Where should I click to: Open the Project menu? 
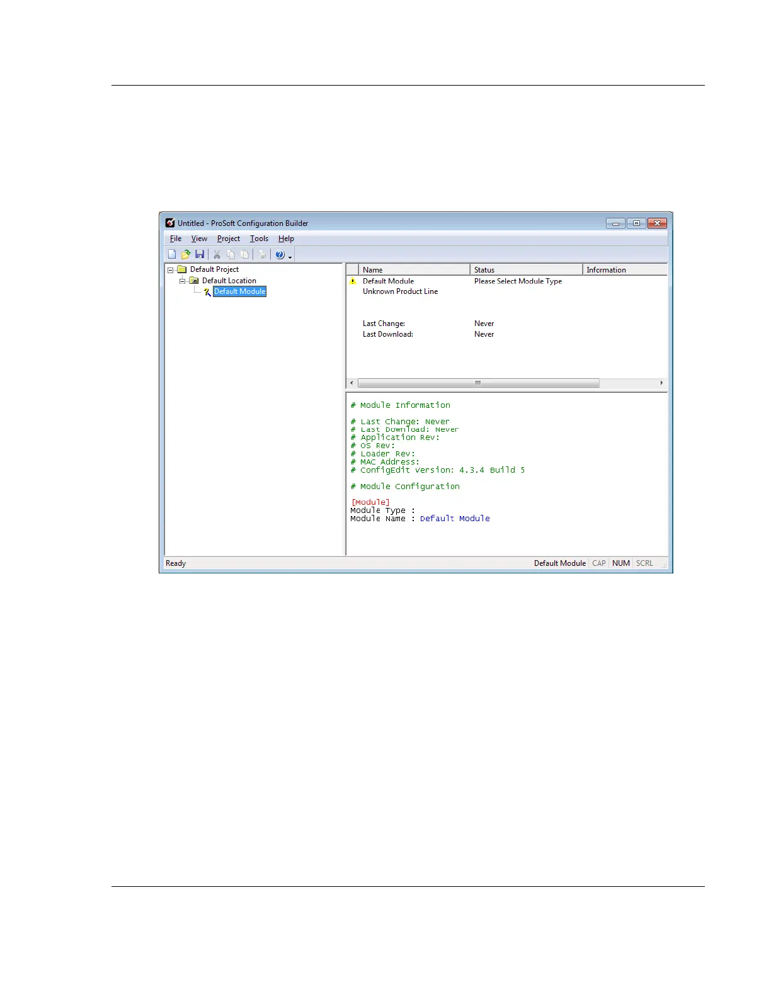pyautogui.click(x=229, y=239)
